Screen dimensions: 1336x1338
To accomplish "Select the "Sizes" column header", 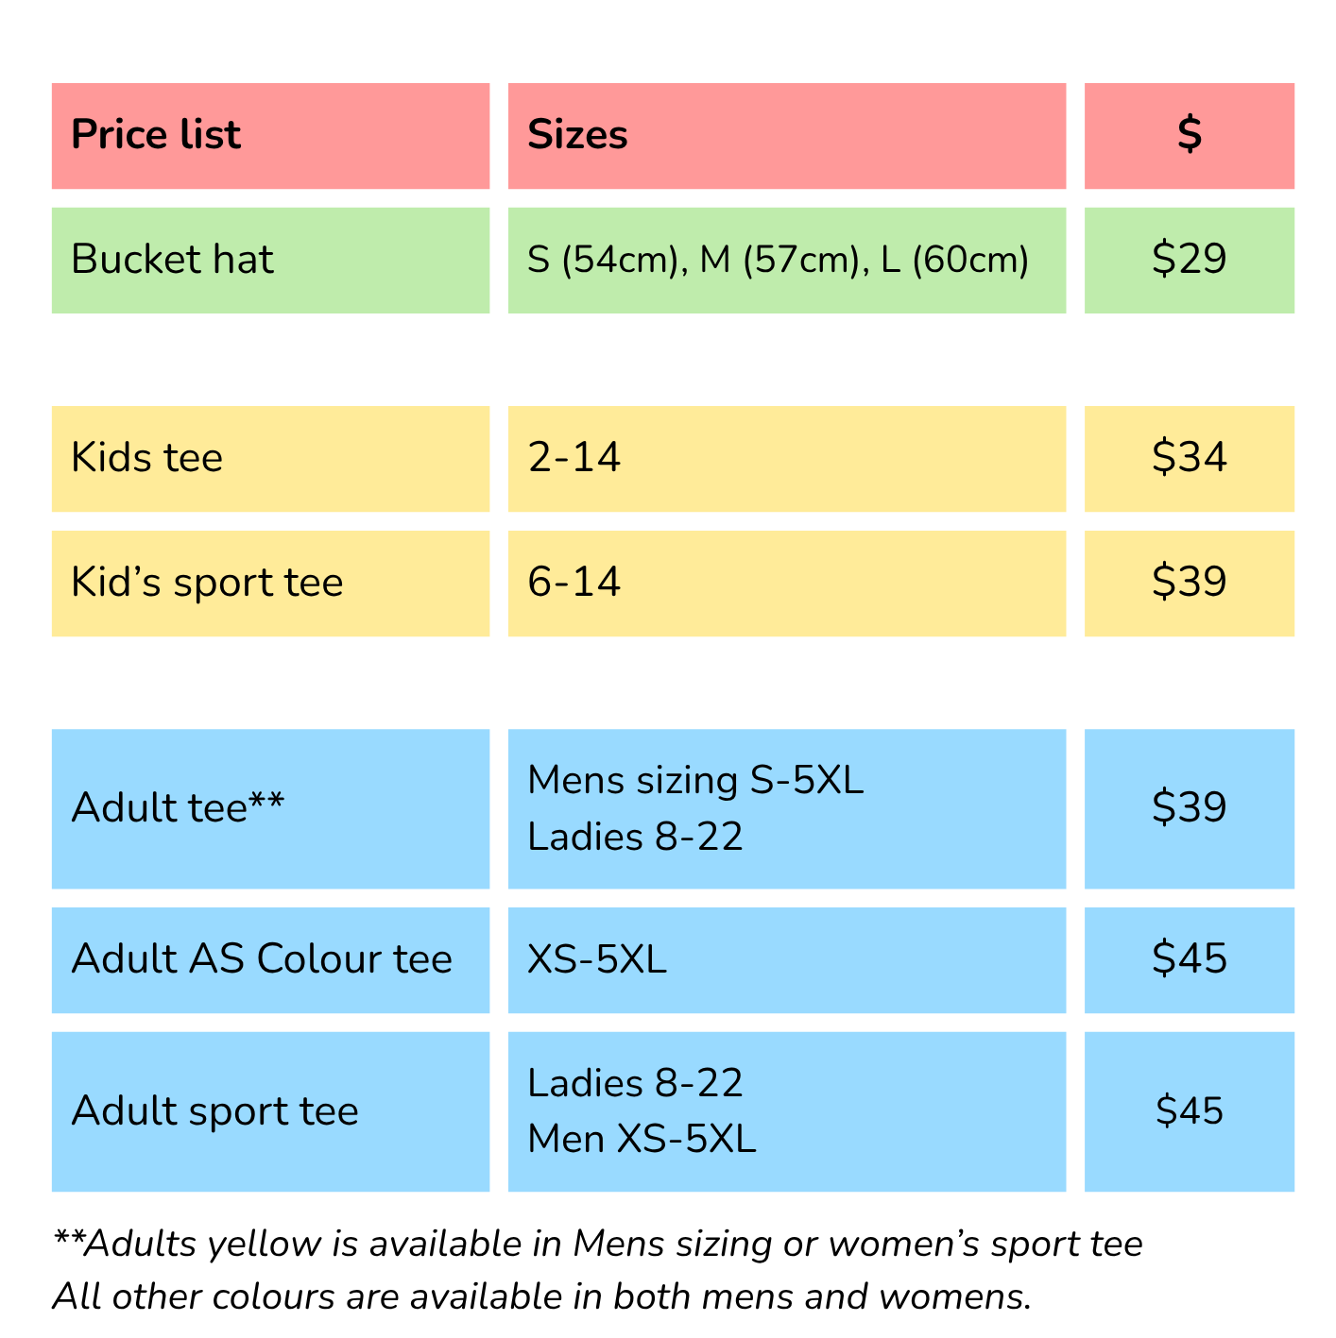I will point(786,136).
